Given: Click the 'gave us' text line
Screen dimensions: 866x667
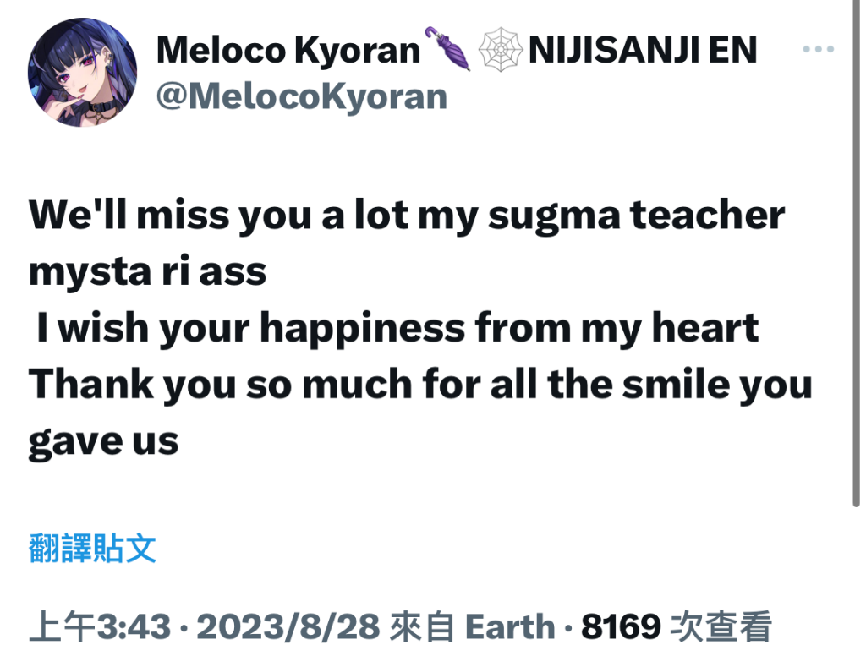Looking at the screenshot, I should click(x=103, y=442).
